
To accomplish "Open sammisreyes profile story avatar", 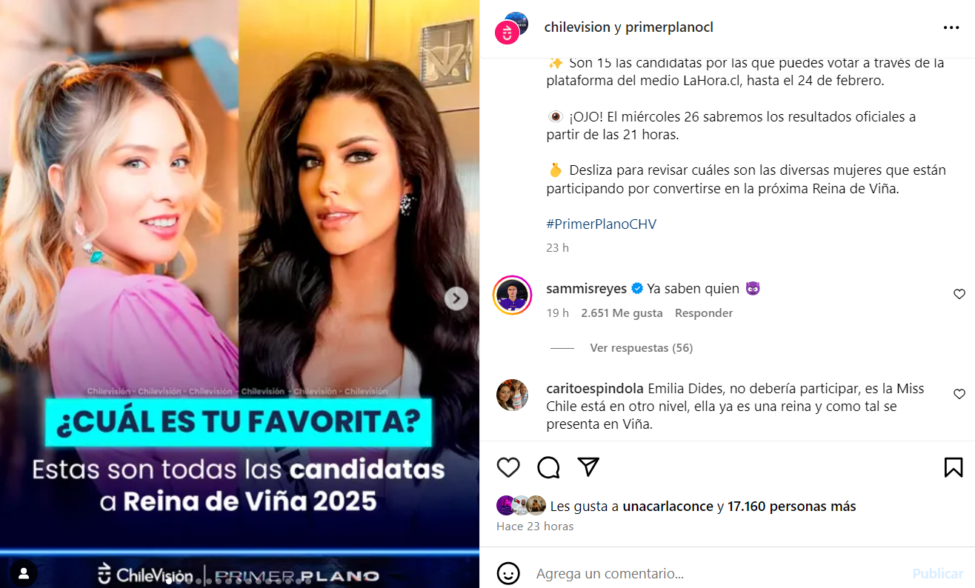I will tap(513, 295).
